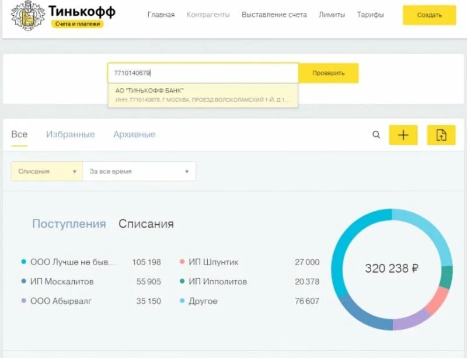
Task: Click the Tinkoff crest logo
Action: (28, 16)
